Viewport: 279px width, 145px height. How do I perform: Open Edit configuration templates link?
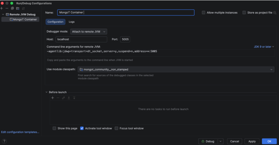[x=20, y=132]
